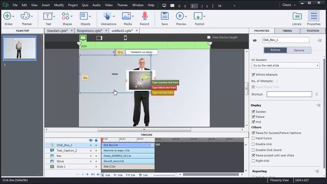
Task: Toggle object visibility eye in Properties
Action: (254, 40)
